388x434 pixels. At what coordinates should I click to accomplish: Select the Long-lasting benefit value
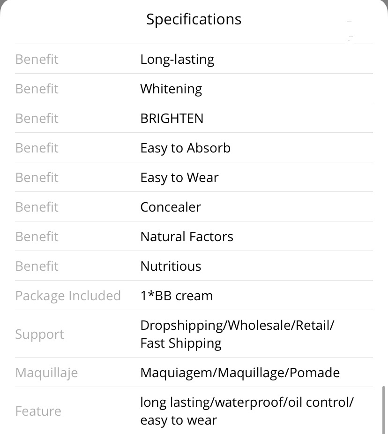pos(177,59)
